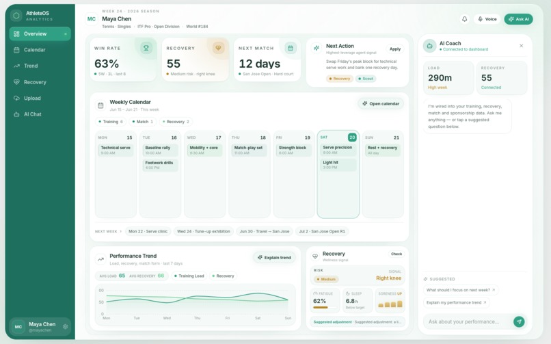Click Mon 22 Serve clinic chip
This screenshot has height=344, width=551.
coord(148,232)
